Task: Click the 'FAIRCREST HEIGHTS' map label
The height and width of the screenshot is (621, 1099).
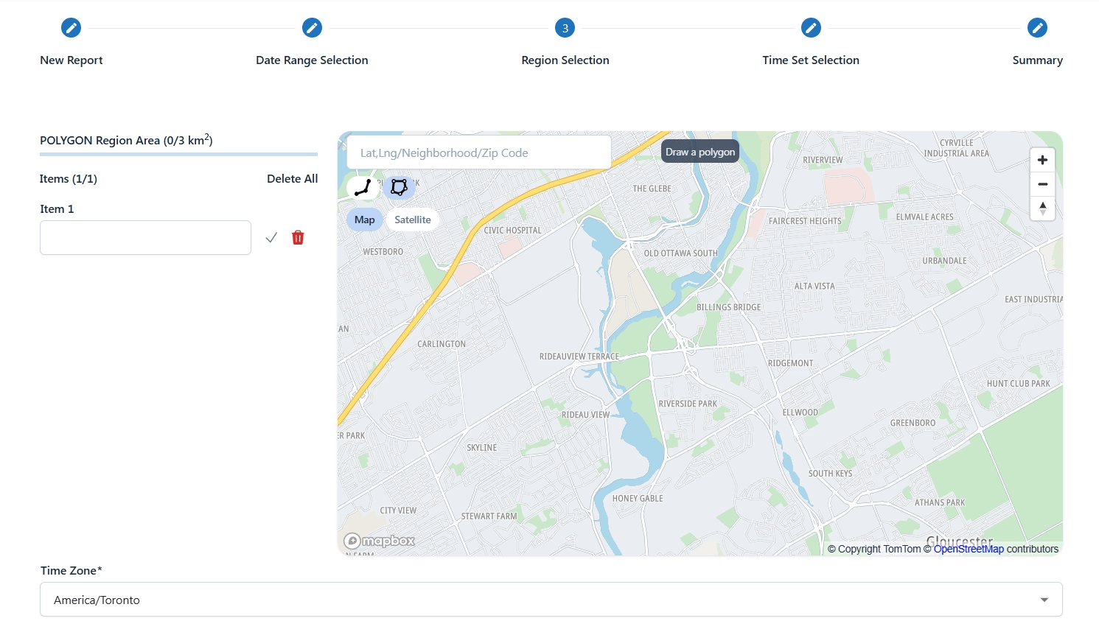Action: 805,221
